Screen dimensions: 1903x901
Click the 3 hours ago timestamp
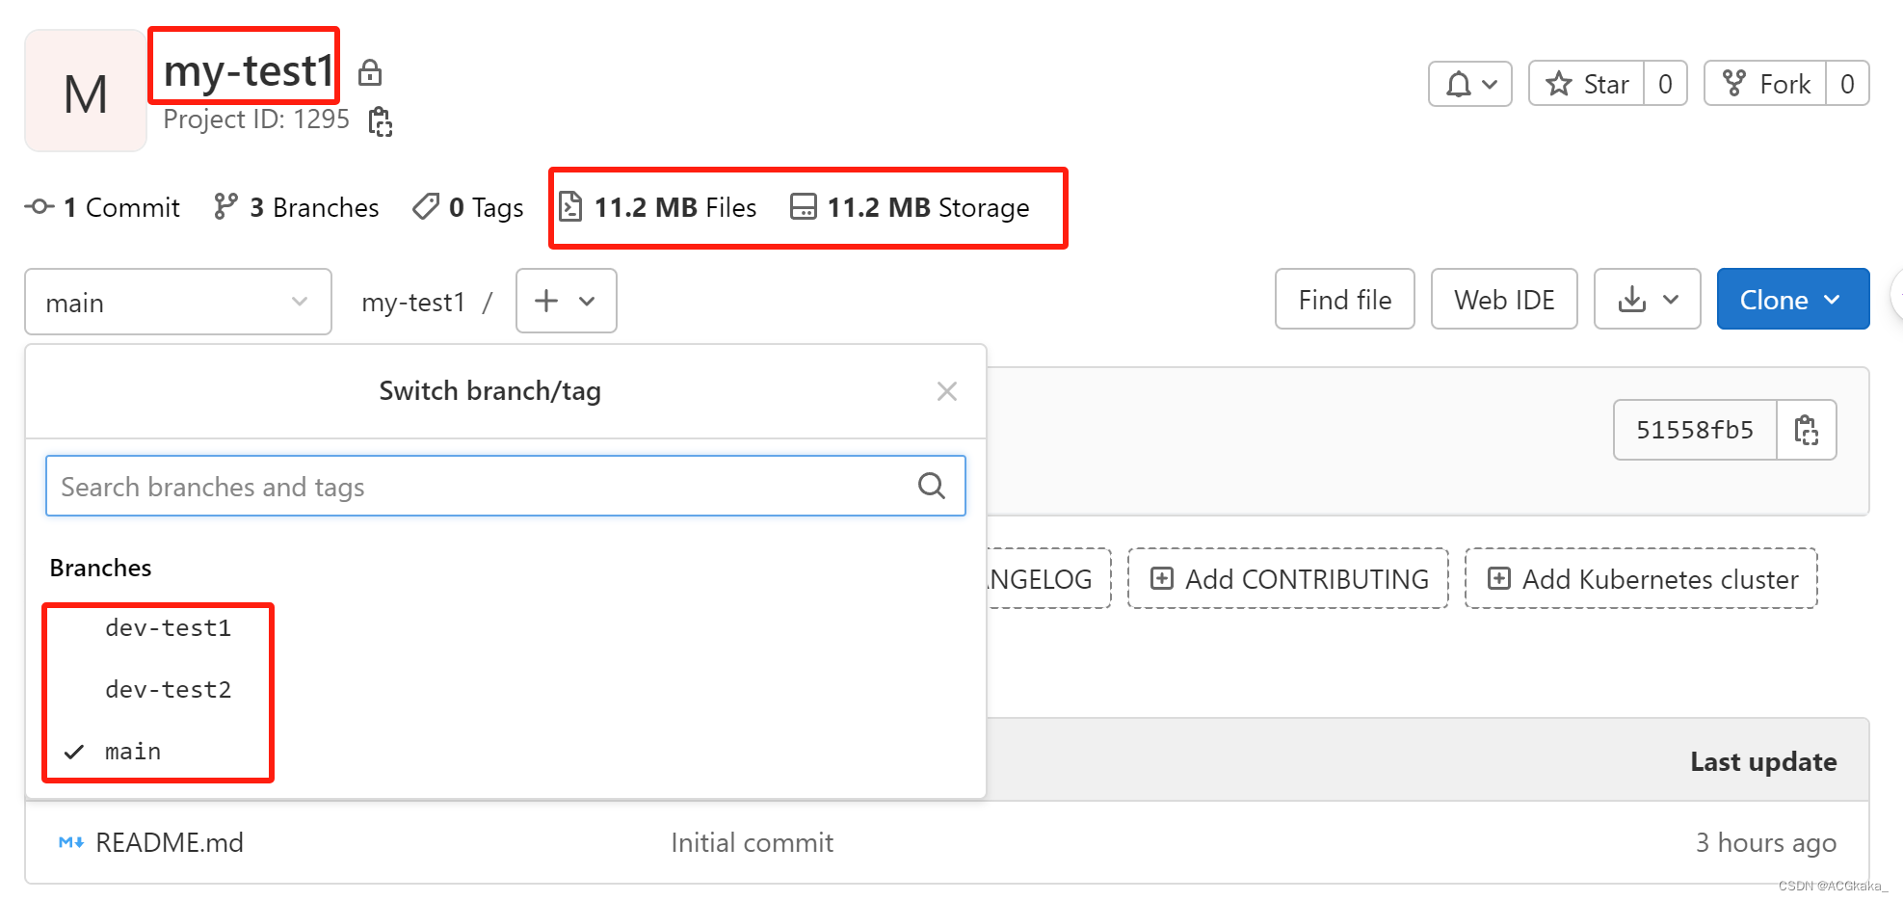point(1766,842)
